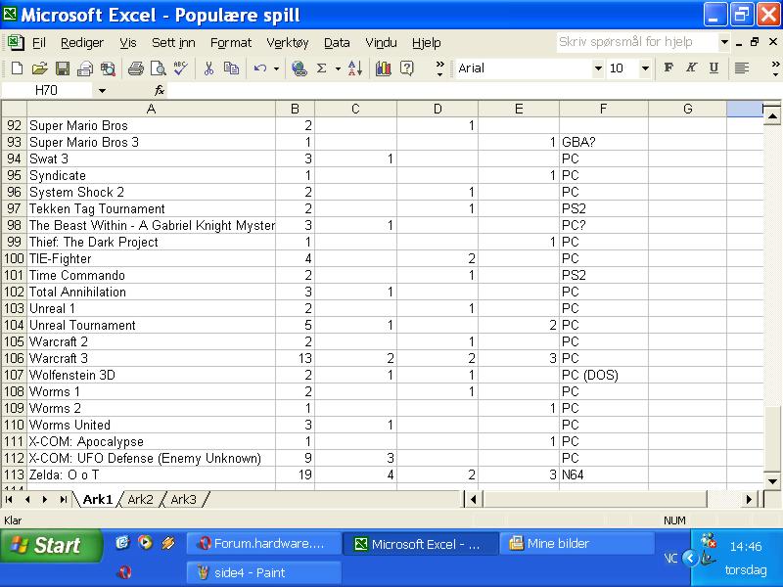Expand Formatting toolbar options chevron
Image resolution: width=783 pixels, height=587 pixels.
[775, 68]
